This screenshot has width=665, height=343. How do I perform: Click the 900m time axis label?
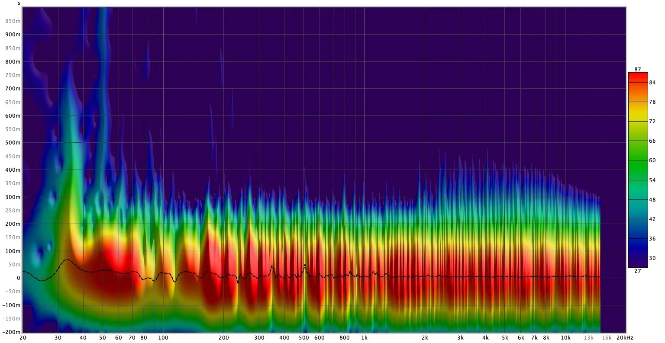(x=13, y=35)
